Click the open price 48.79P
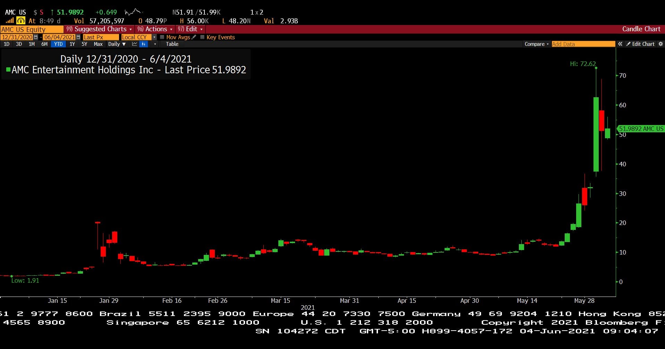Image resolution: width=665 pixels, height=349 pixels. click(x=156, y=21)
